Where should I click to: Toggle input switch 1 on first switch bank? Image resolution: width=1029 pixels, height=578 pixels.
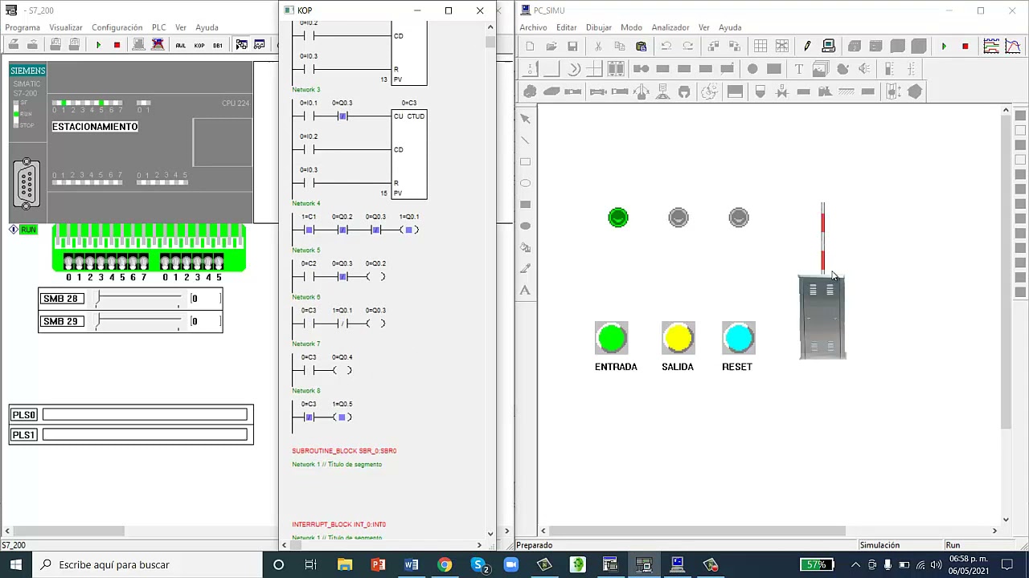coord(79,263)
